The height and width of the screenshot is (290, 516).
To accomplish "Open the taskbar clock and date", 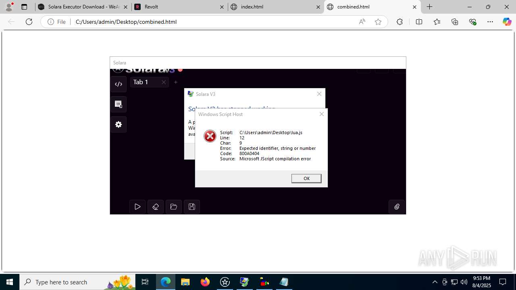I will pyautogui.click(x=482, y=282).
